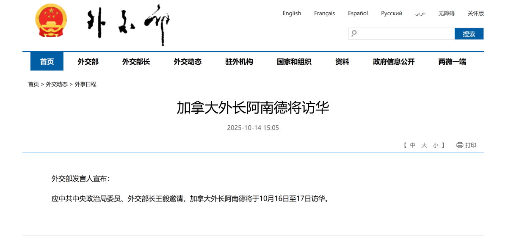Open the 政府信息公开 menu item
The image size is (508, 237).
tap(394, 62)
